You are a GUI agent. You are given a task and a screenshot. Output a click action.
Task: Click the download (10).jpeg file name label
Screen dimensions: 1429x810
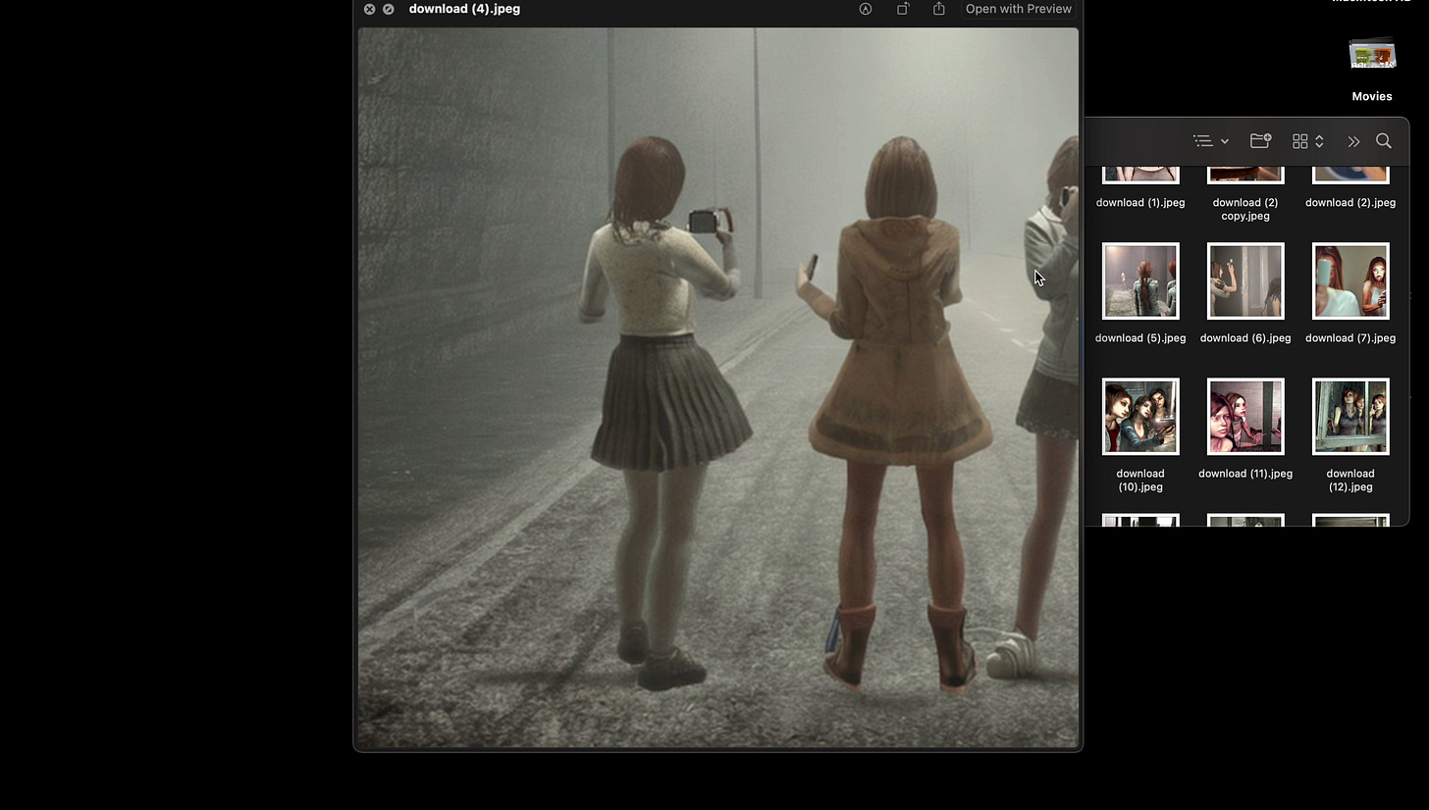pyautogui.click(x=1140, y=480)
